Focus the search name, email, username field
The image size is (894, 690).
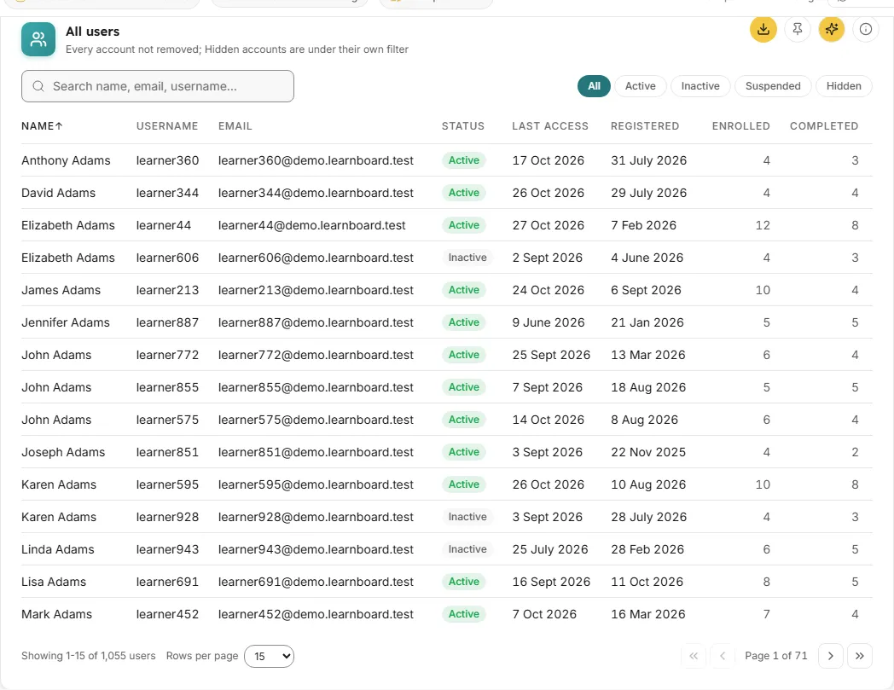[x=158, y=86]
